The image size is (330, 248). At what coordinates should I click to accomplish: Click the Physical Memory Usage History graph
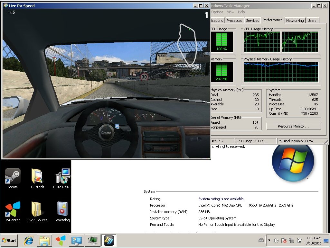pos(281,72)
